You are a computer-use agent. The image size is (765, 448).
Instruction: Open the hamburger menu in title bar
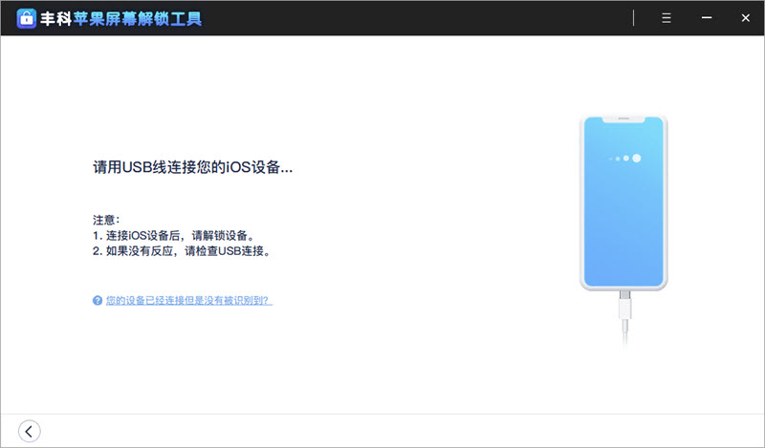coord(667,19)
